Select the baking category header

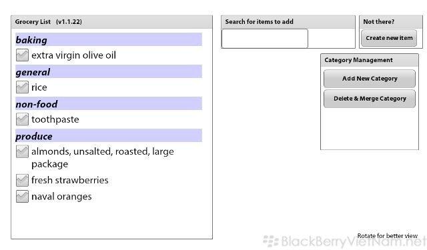point(109,40)
